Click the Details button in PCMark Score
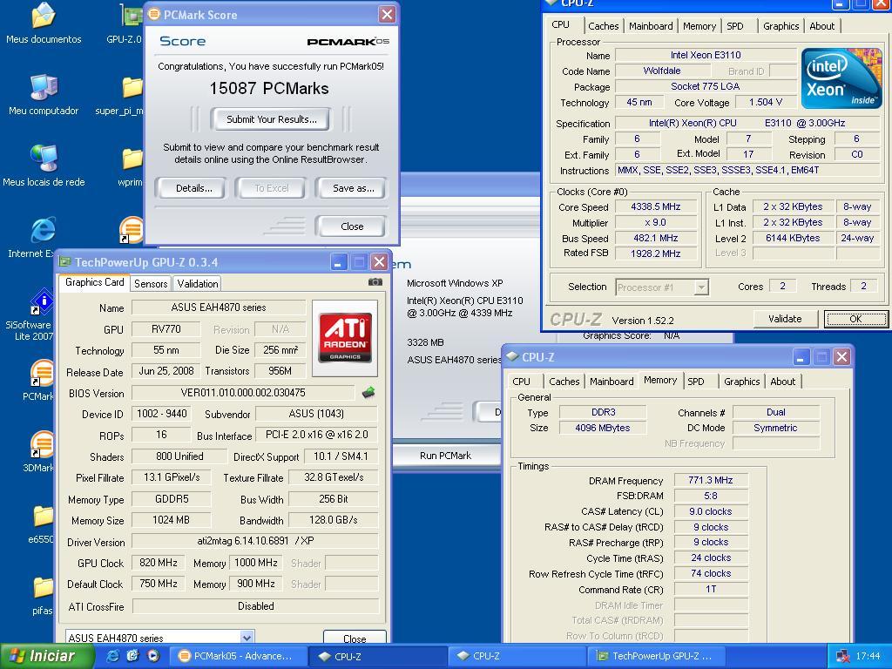 click(x=193, y=188)
